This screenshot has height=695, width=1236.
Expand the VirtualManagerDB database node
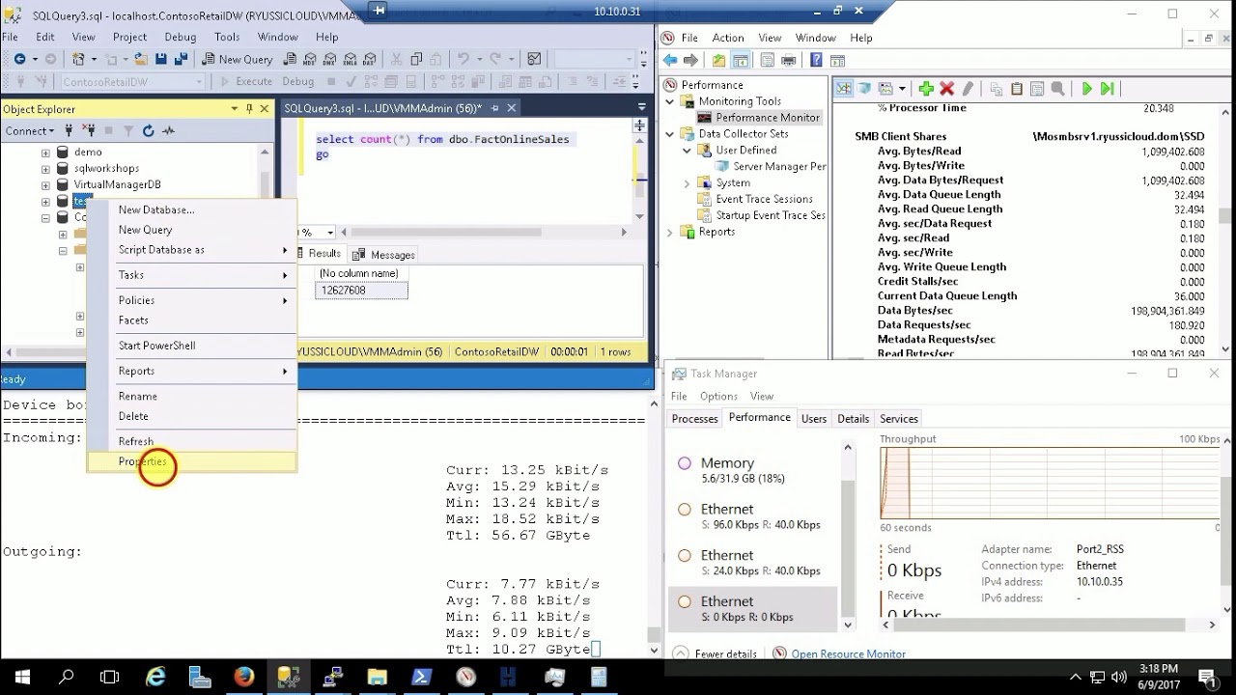pyautogui.click(x=45, y=184)
